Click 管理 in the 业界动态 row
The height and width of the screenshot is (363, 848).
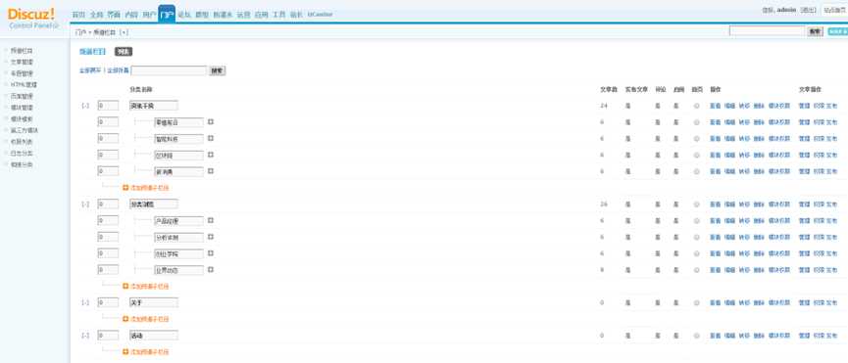(x=804, y=270)
